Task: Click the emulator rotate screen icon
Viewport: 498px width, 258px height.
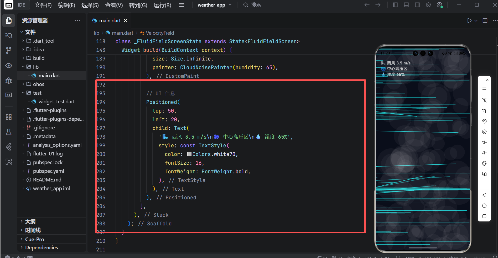Action: (484, 163)
